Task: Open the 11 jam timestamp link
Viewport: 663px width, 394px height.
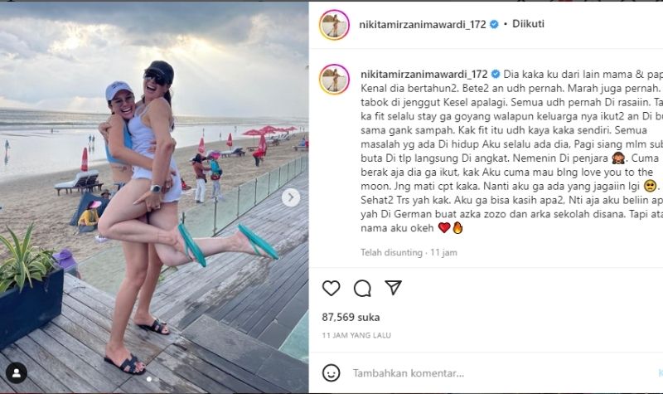Action: pyautogui.click(x=443, y=253)
